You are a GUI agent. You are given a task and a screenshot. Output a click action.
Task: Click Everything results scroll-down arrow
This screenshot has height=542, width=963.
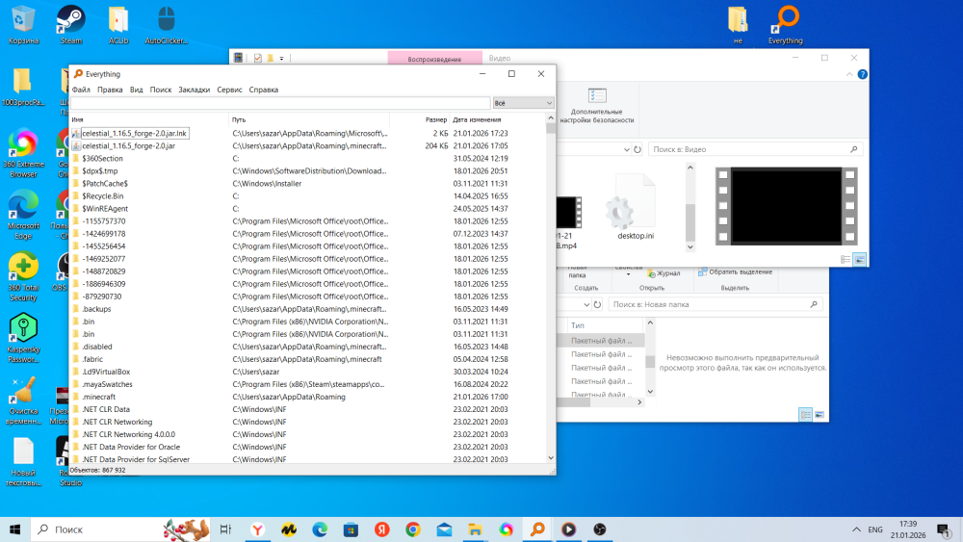pos(550,458)
